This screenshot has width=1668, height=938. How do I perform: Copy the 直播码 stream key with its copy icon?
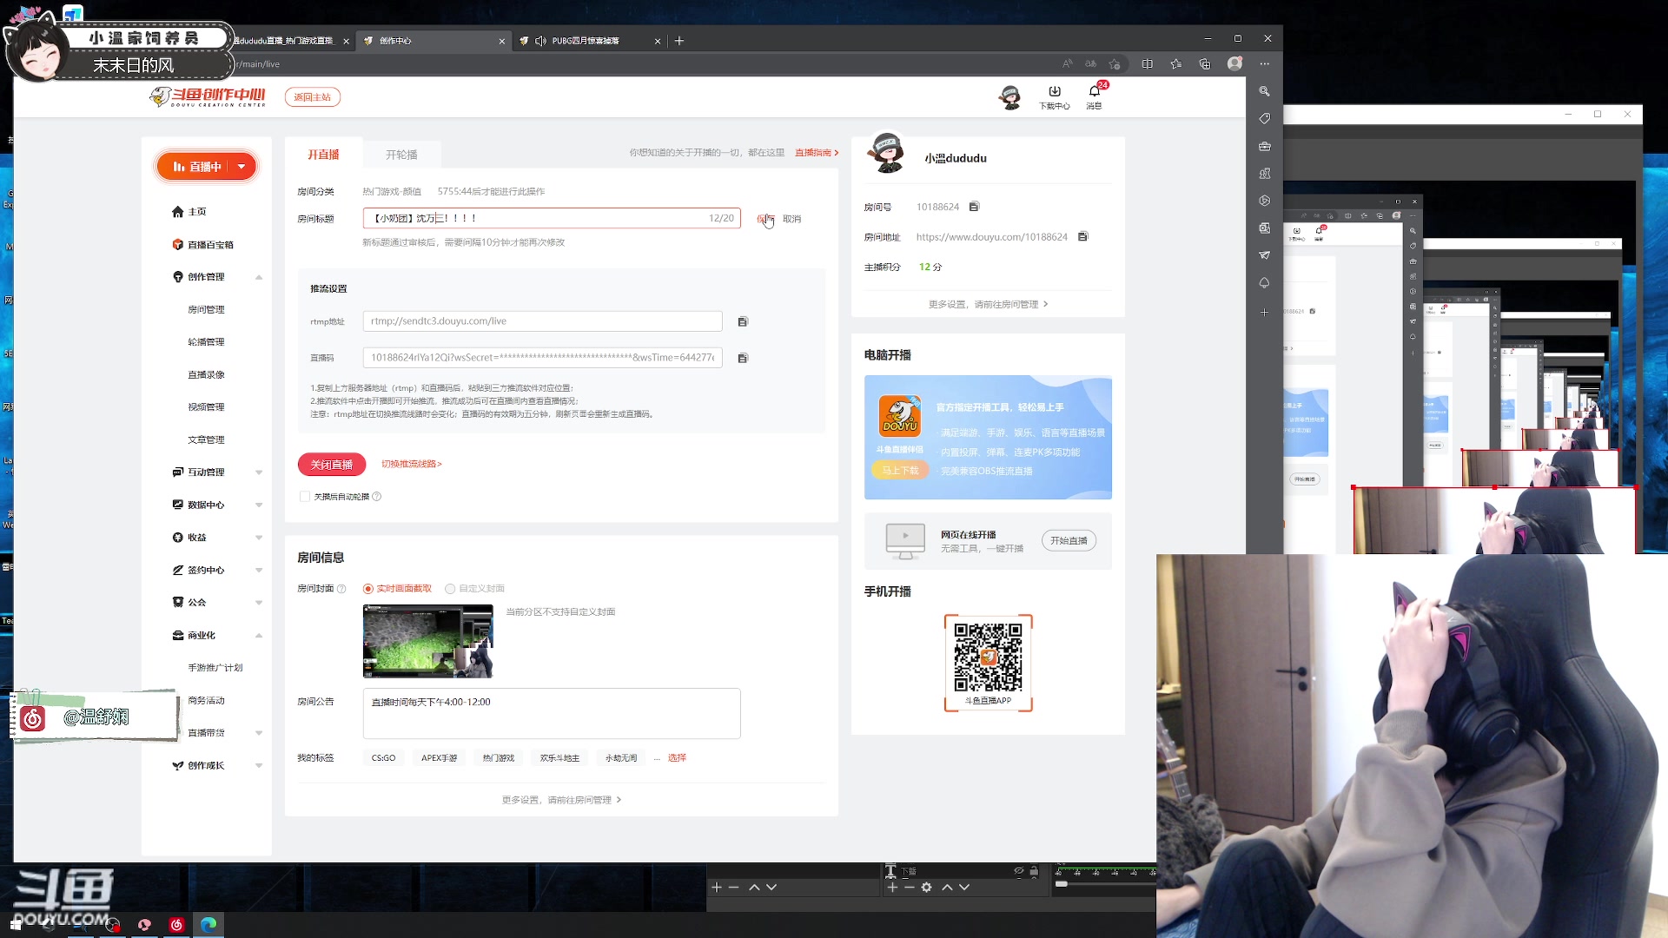(743, 359)
